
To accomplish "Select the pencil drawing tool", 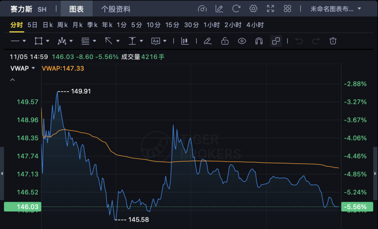I will (x=208, y=41).
